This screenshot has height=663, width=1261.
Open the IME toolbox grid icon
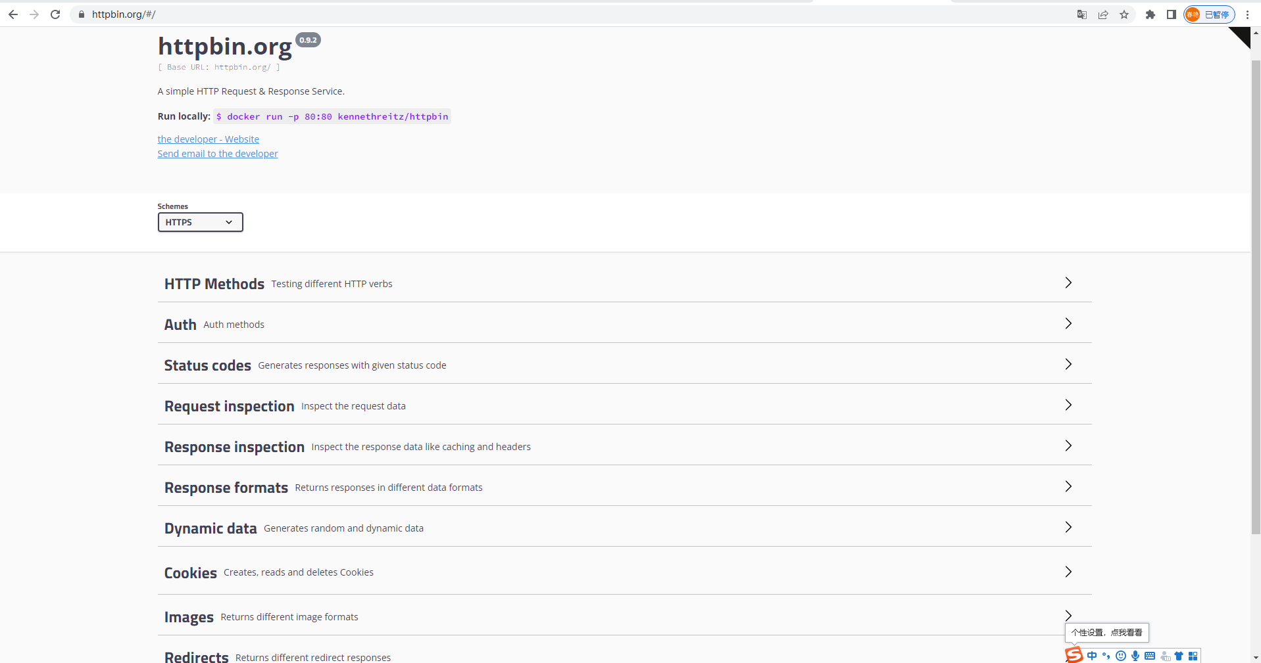(x=1193, y=656)
